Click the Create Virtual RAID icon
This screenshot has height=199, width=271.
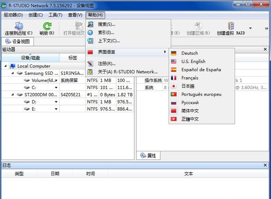pyautogui.click(x=231, y=26)
